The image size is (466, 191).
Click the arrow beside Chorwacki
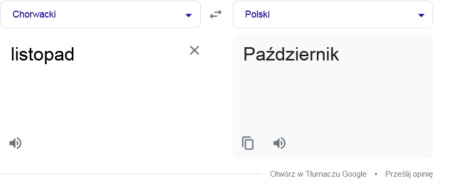[x=189, y=15]
